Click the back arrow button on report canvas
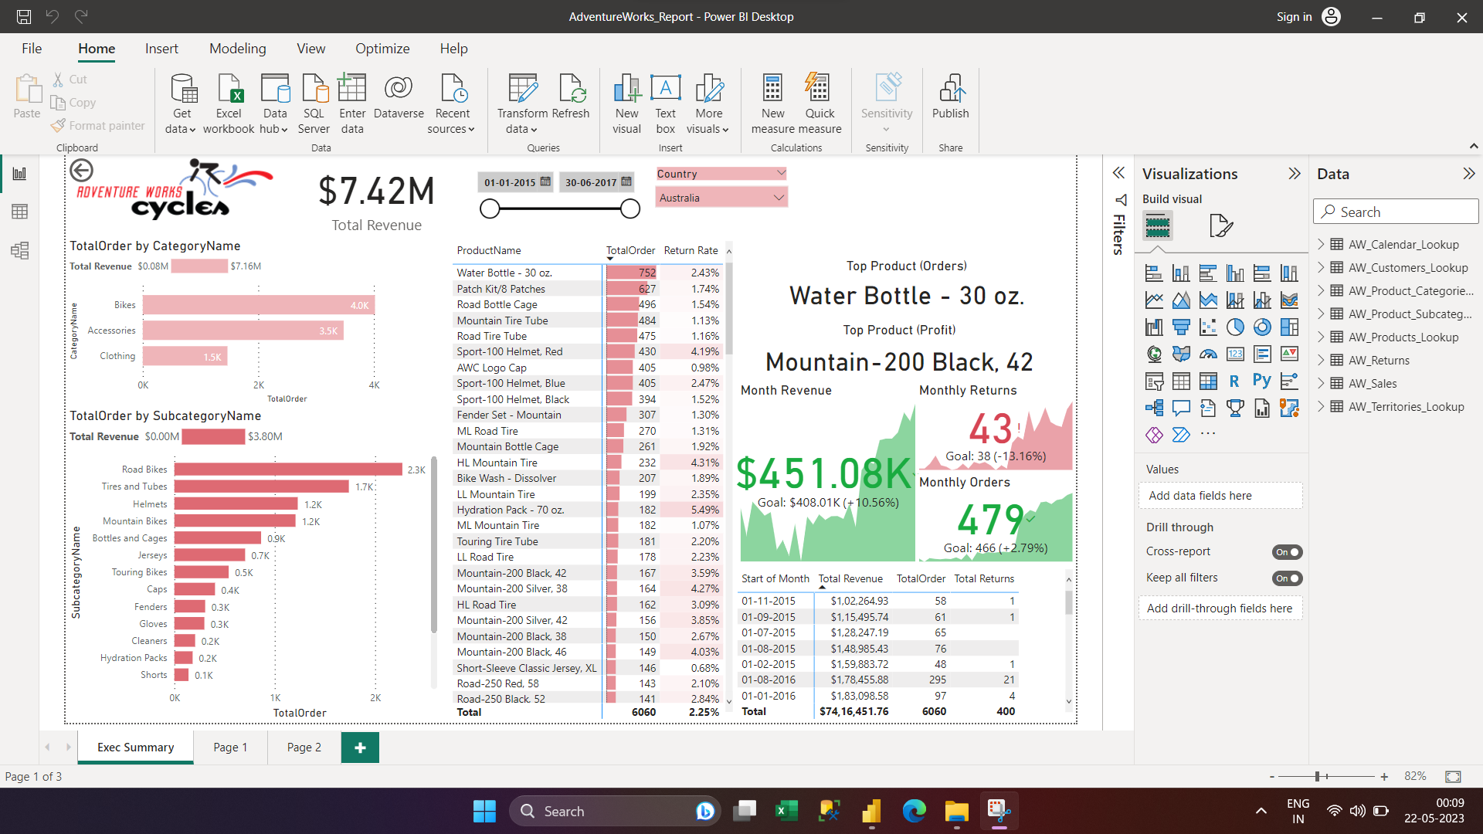The width and height of the screenshot is (1483, 834). pos(81,170)
